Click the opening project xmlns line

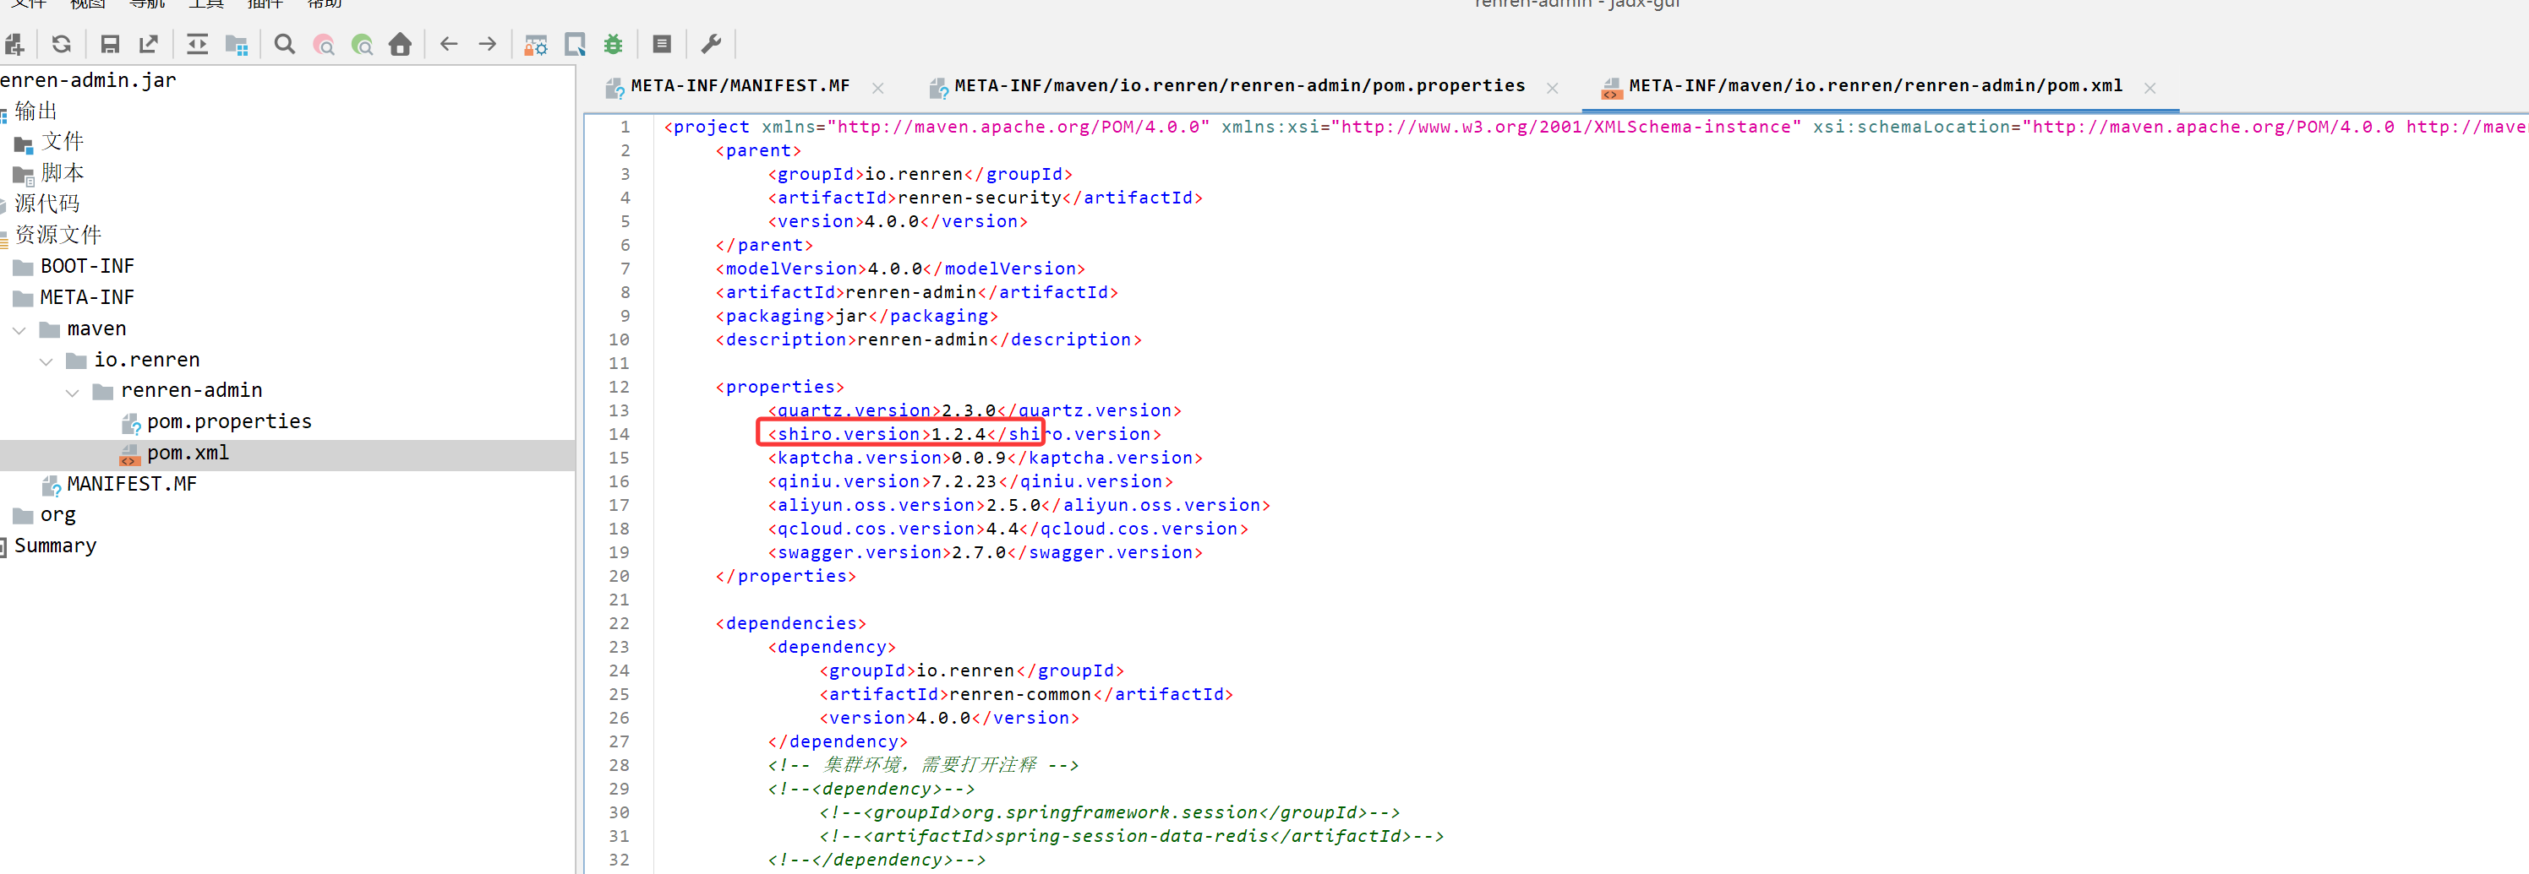(x=1595, y=128)
